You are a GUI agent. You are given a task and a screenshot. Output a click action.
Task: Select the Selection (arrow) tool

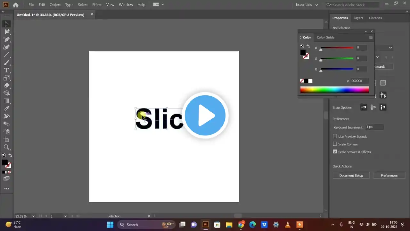[x=6, y=24]
